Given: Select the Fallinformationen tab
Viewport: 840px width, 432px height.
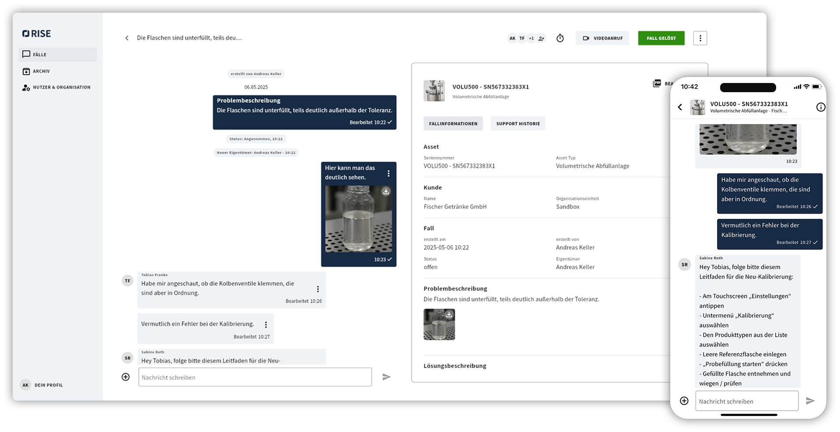Looking at the screenshot, I should tap(453, 124).
